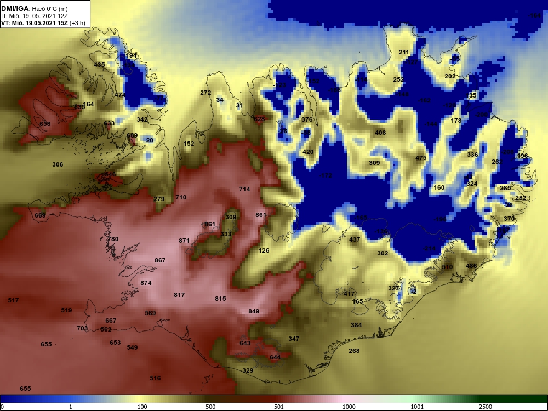Click the map title 'DMI/IGA: Hæð 0°C (m)'
The height and width of the screenshot is (411, 548).
click(34, 8)
